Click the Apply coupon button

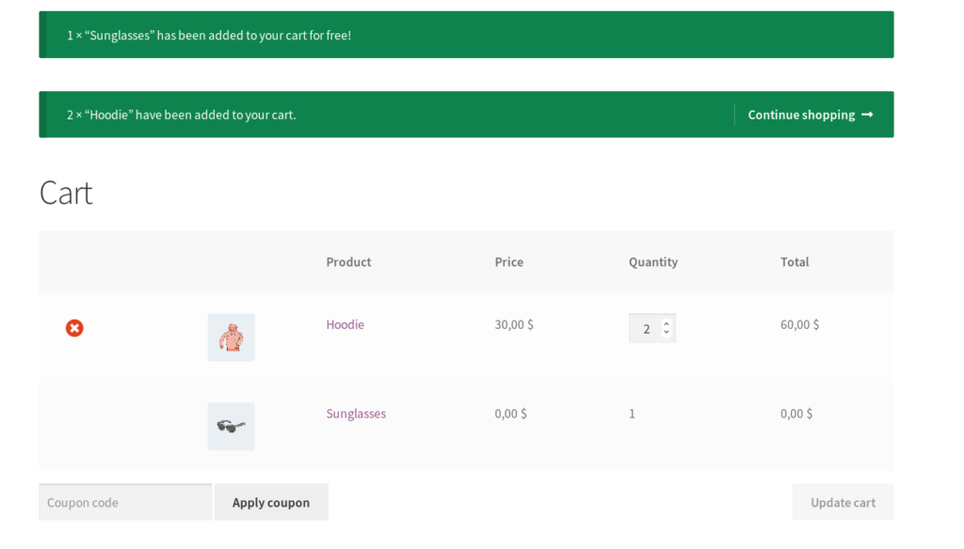coord(271,502)
